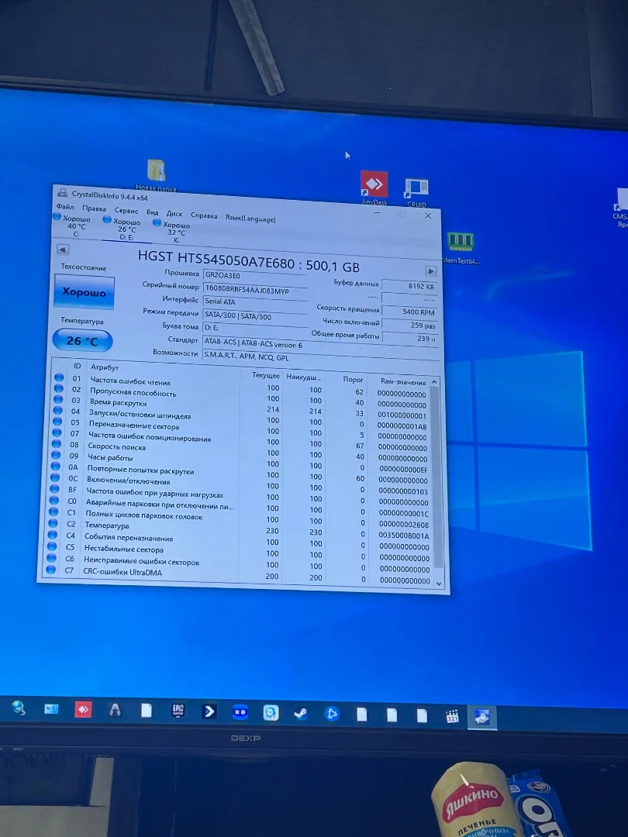Click status circle of attribute C2 Температура
The image size is (628, 837).
53,523
